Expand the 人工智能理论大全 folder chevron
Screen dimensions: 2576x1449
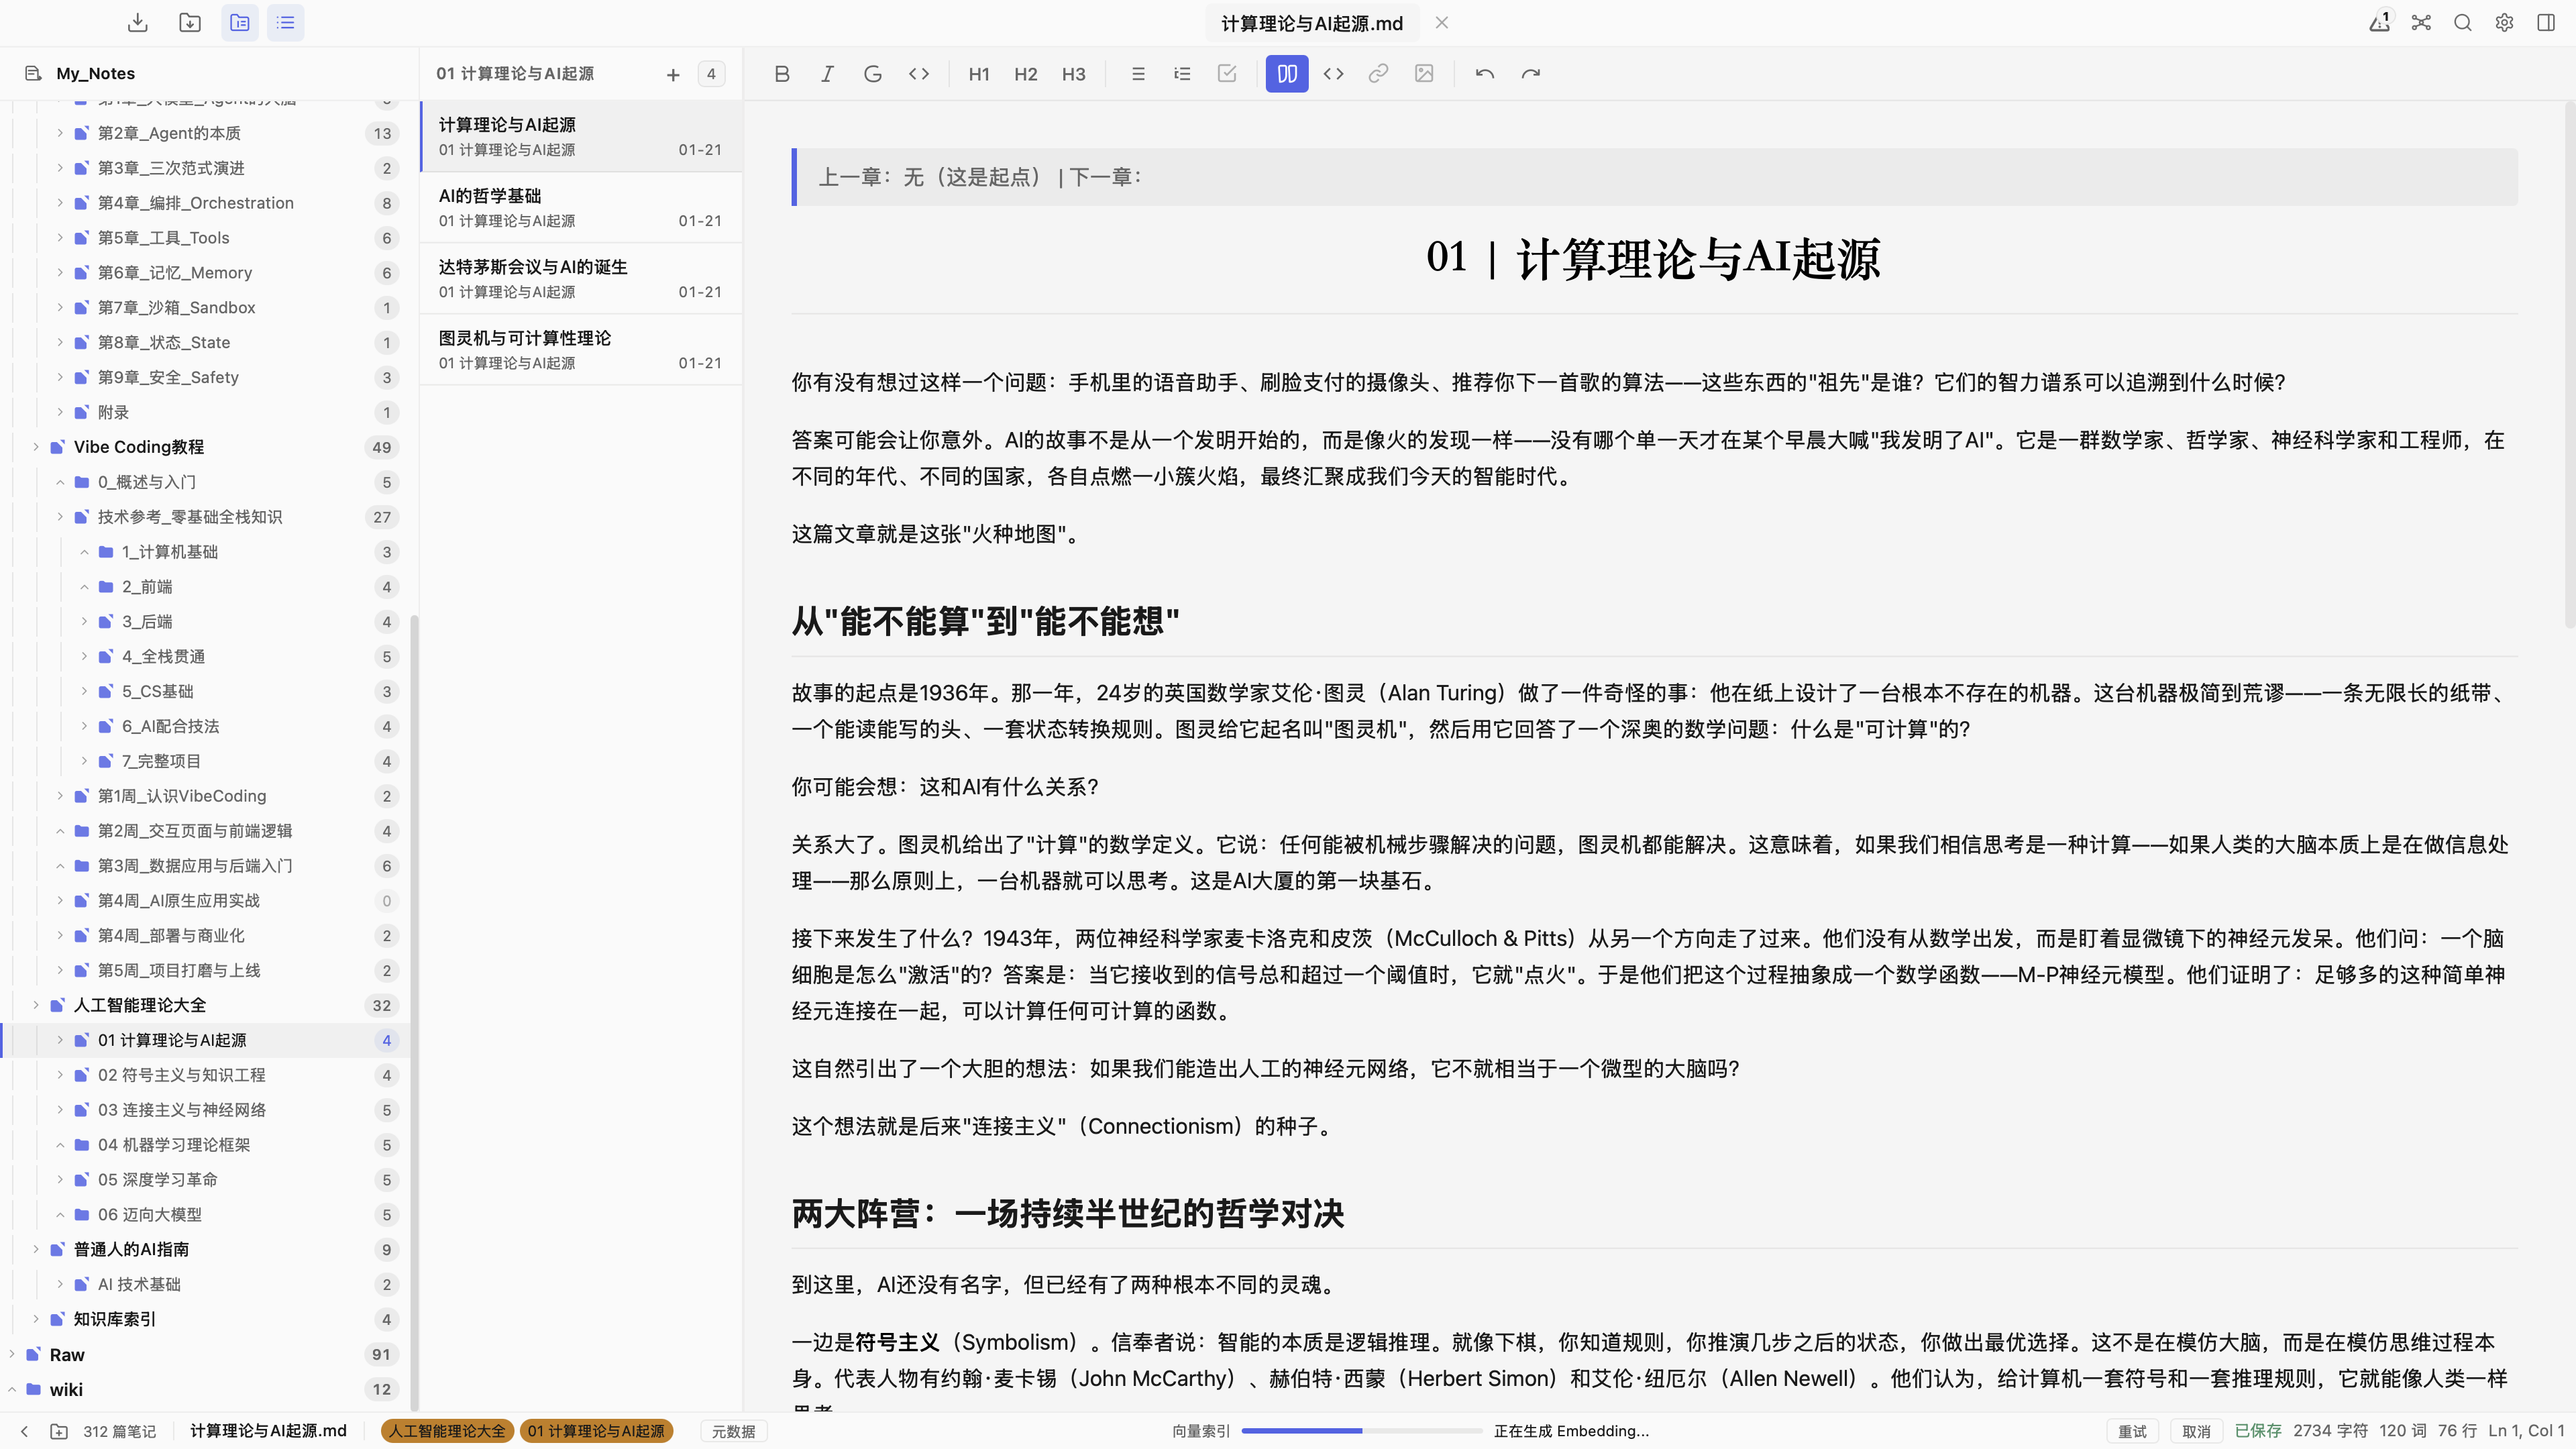[x=36, y=1005]
